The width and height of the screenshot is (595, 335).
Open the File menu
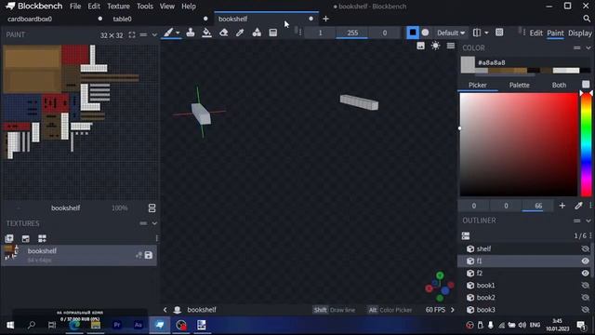click(75, 7)
